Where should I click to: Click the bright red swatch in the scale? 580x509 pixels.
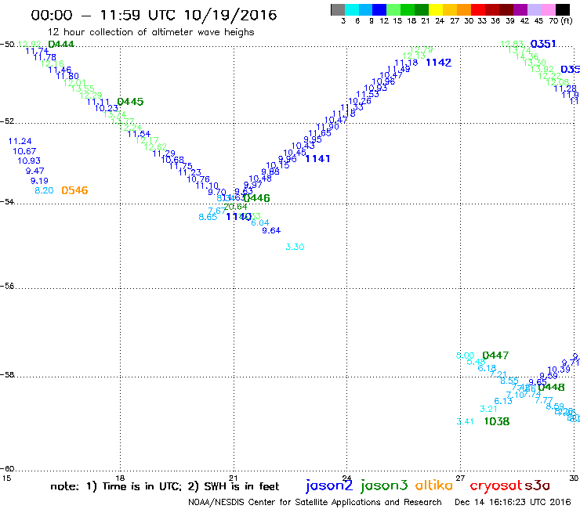pos(478,9)
